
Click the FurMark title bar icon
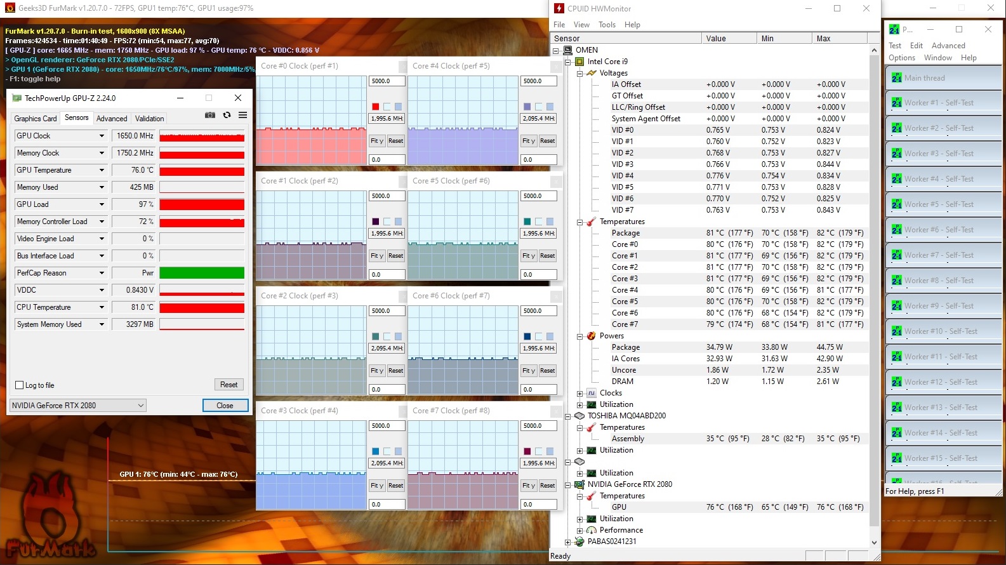coord(10,8)
